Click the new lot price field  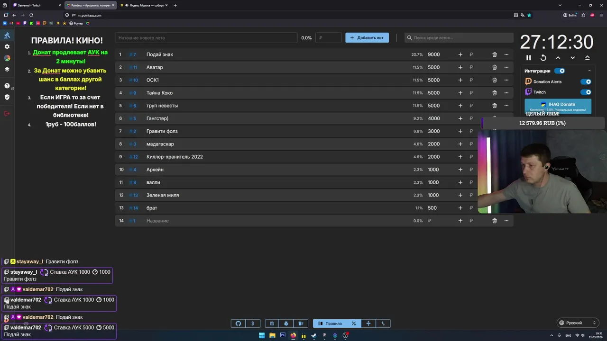pos(328,38)
